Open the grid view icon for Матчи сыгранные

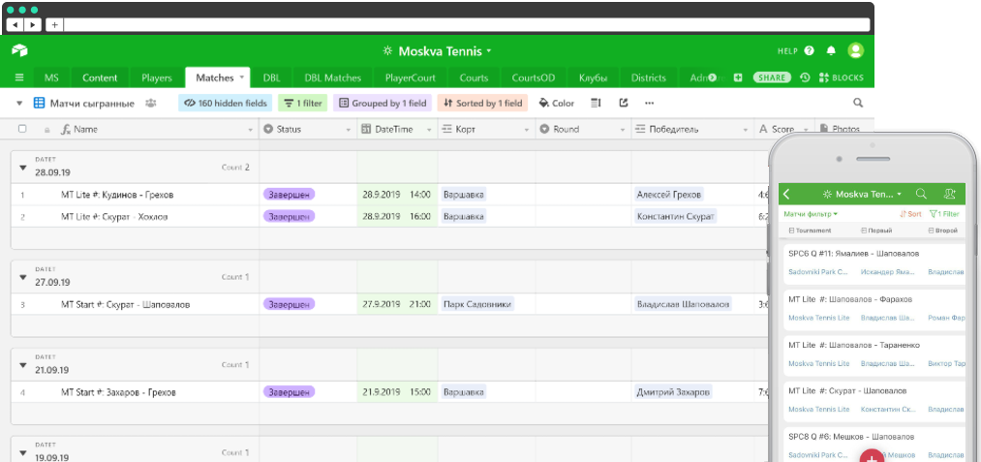39,104
